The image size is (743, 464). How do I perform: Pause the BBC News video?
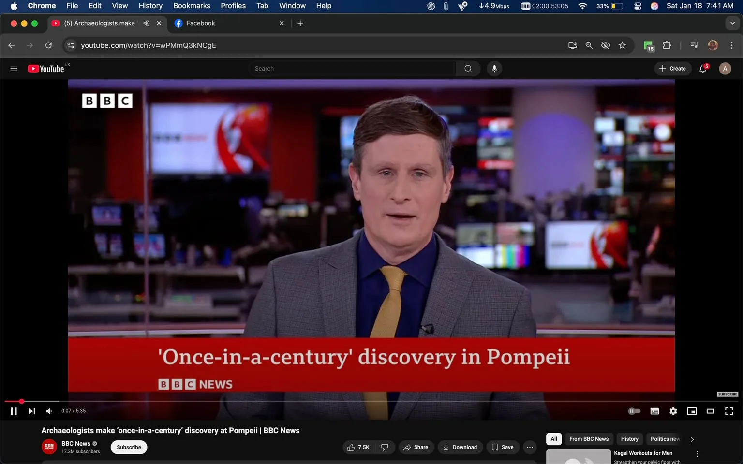(x=14, y=411)
